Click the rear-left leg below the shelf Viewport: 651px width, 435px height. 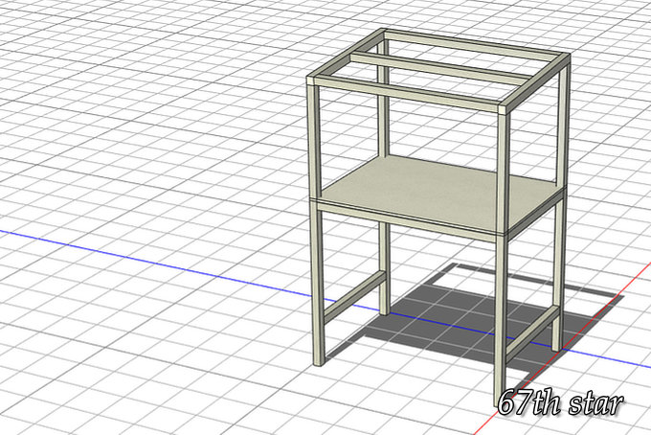pos(384,268)
